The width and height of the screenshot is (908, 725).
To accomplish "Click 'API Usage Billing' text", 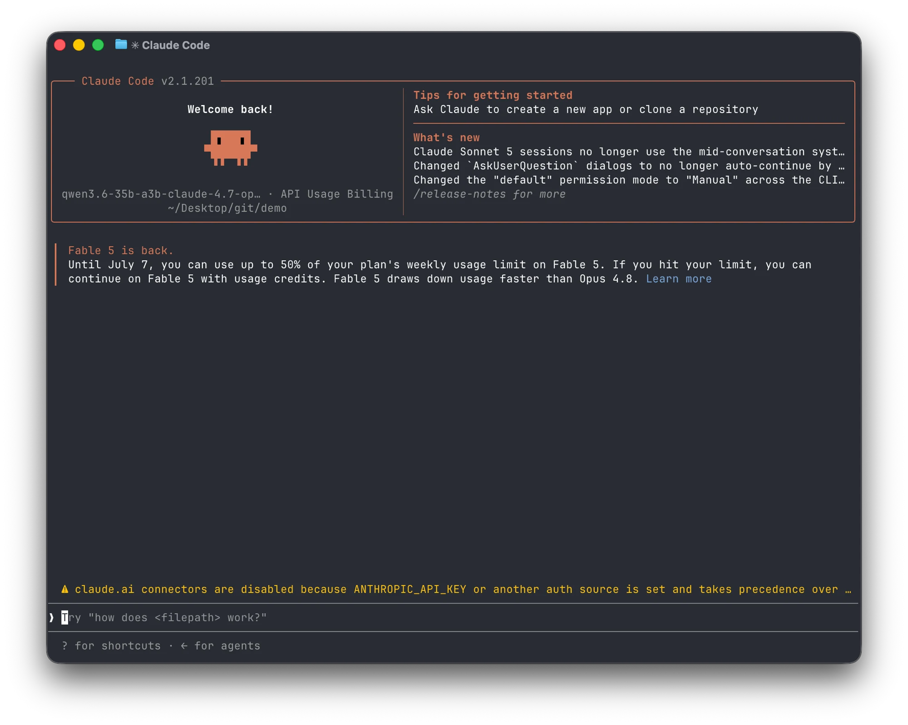I will 337,194.
